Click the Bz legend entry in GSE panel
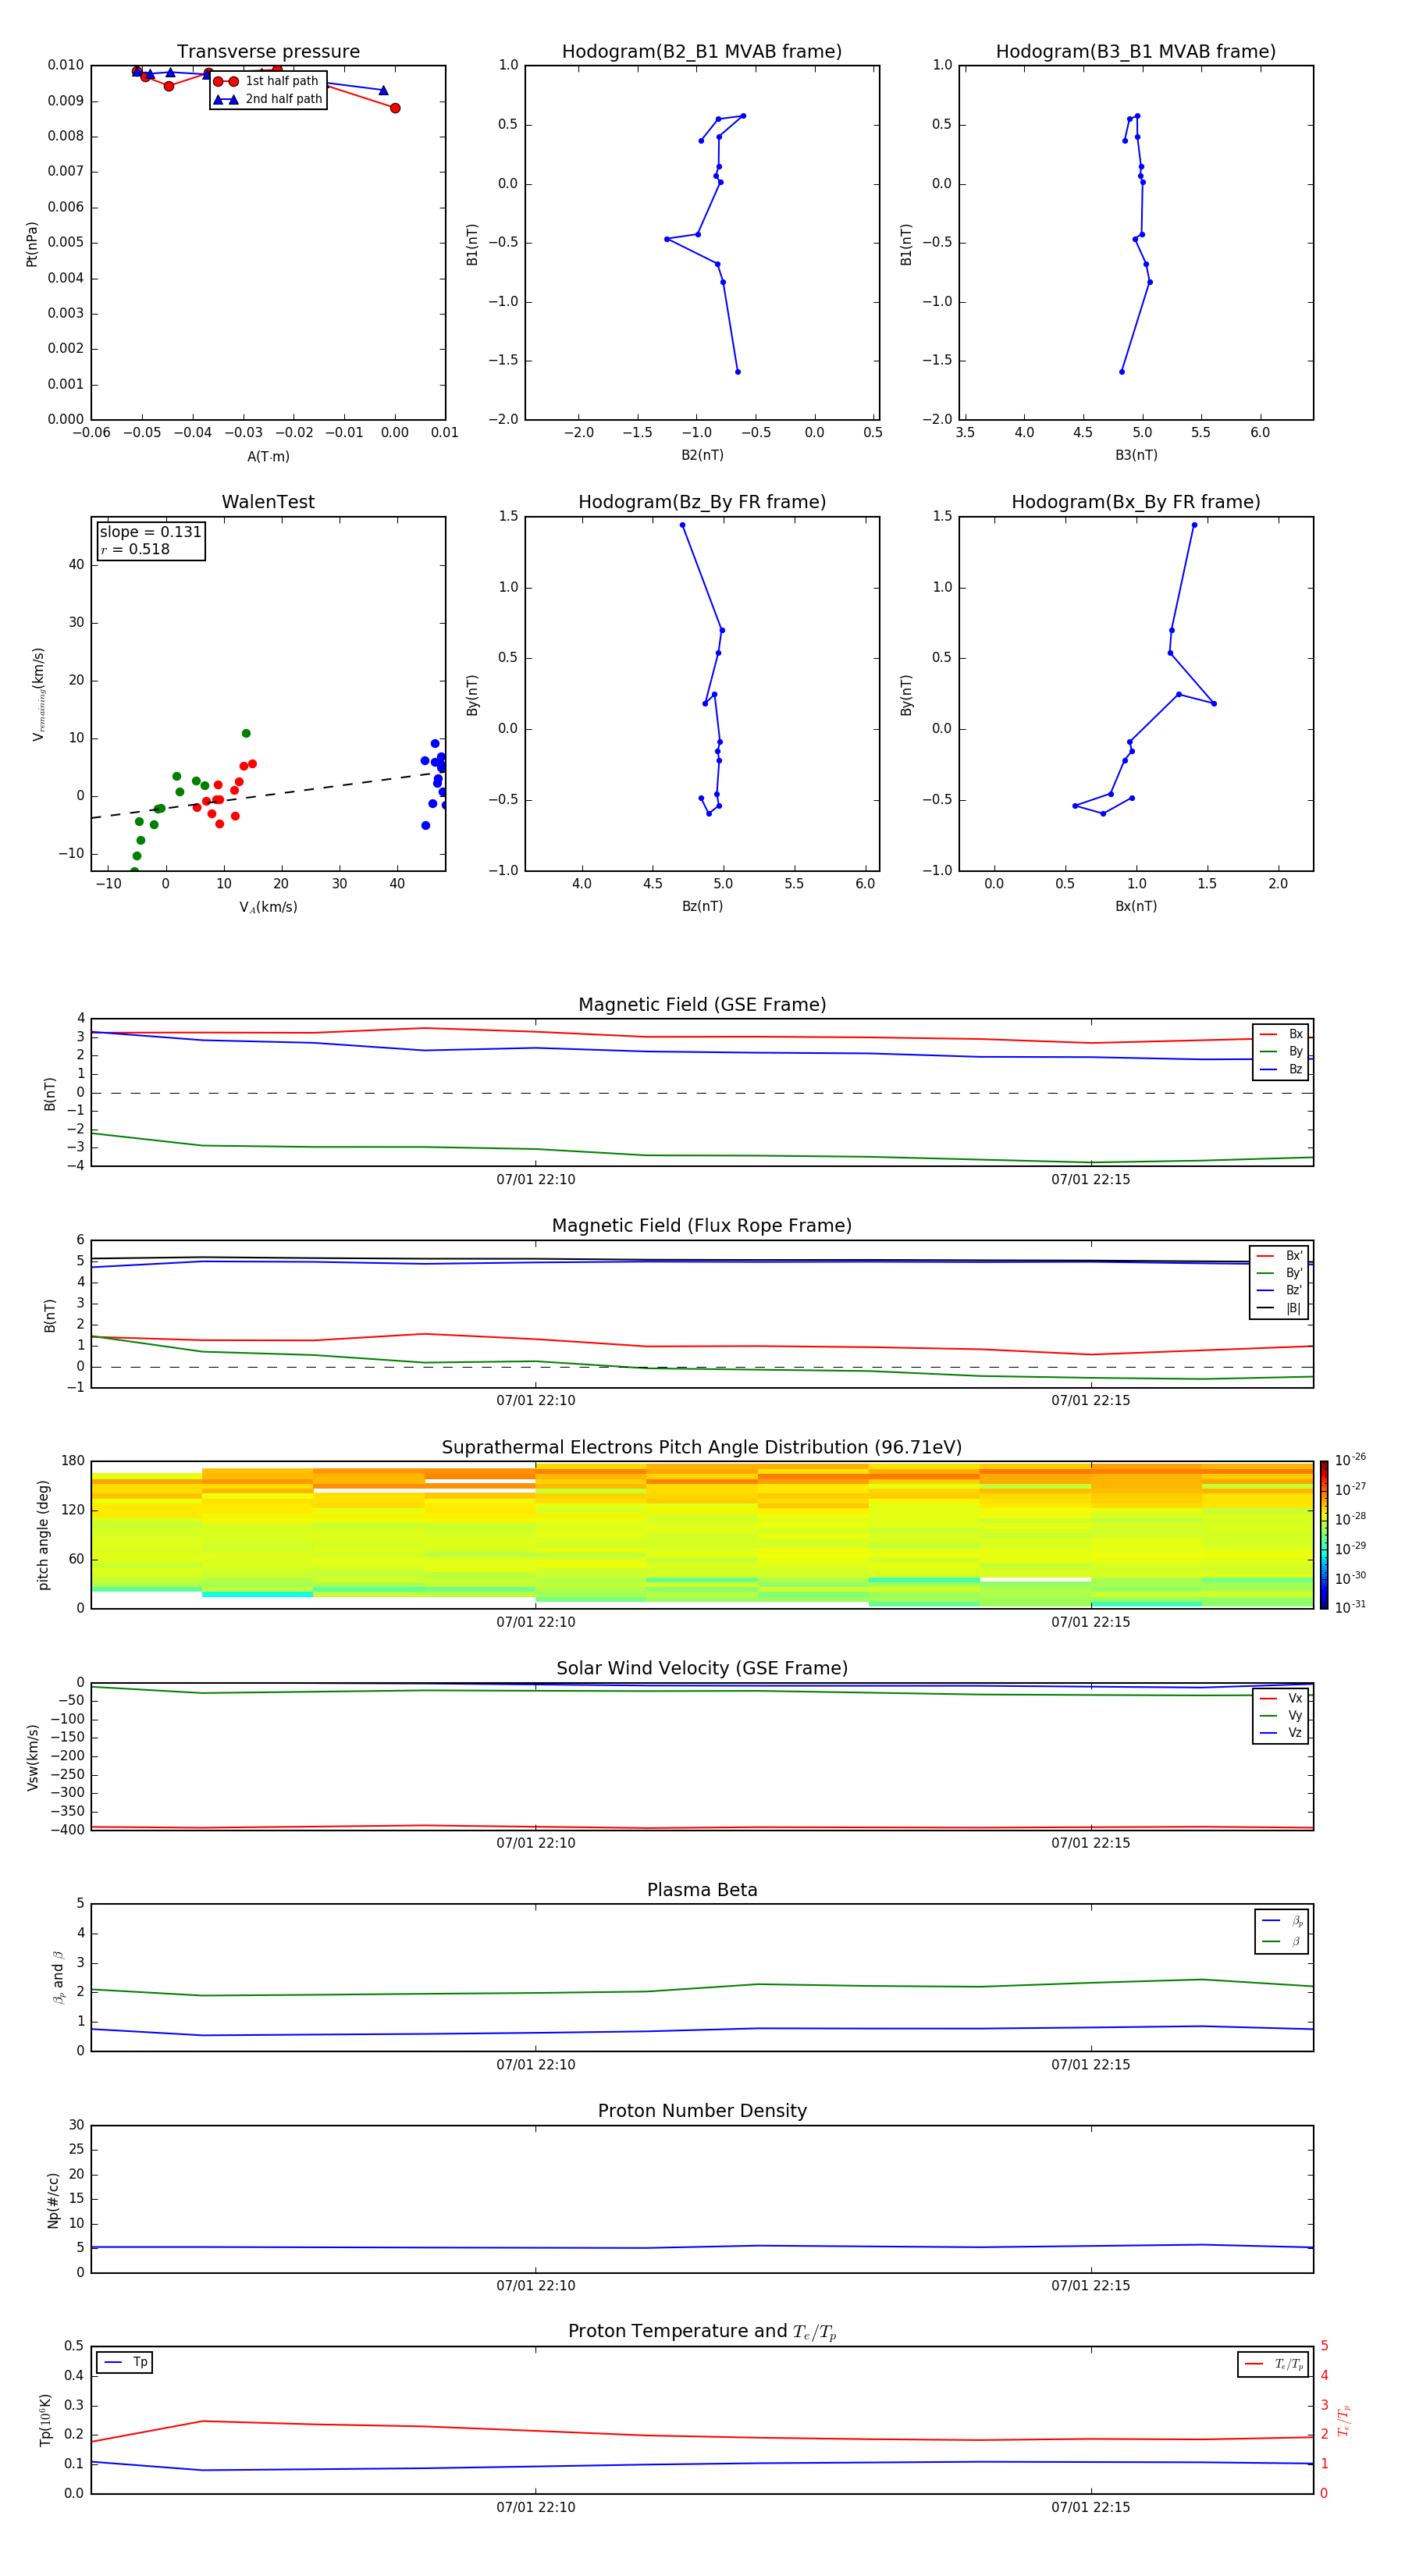Viewport: 1405px width, 2576px height. [1281, 1069]
